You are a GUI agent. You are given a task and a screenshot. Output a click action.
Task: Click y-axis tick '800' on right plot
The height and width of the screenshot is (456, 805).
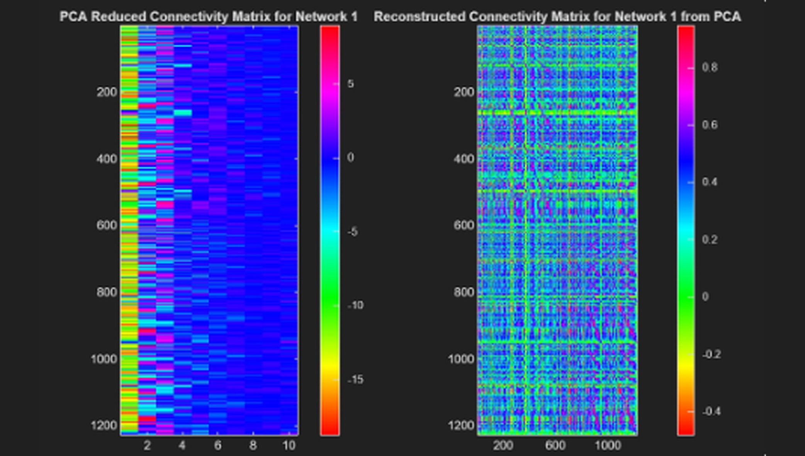(x=464, y=292)
